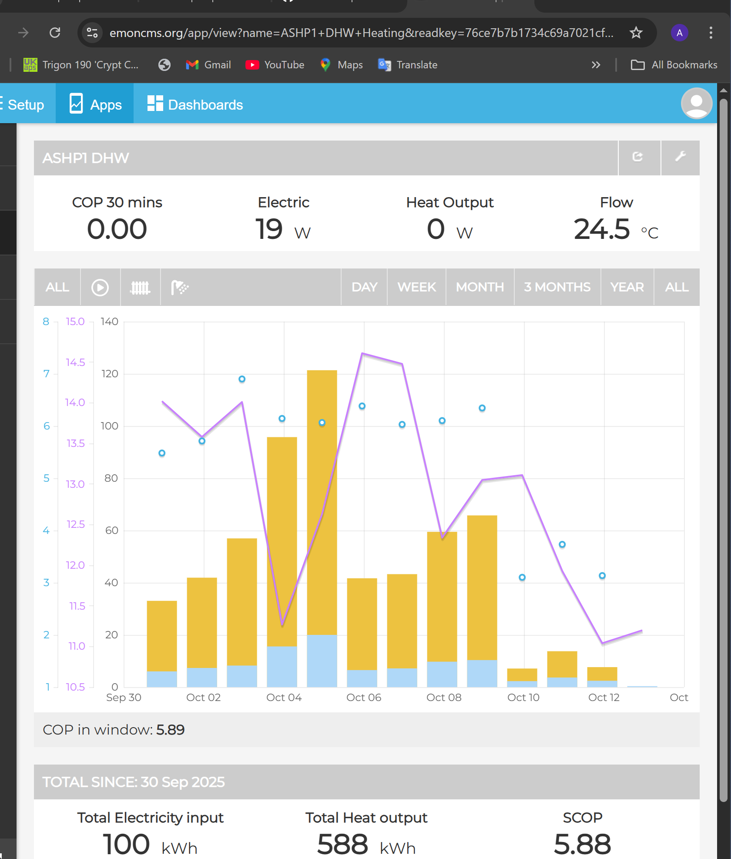Toggle the left ALL mode filter
Viewport: 731px width, 859px height.
pyautogui.click(x=57, y=288)
